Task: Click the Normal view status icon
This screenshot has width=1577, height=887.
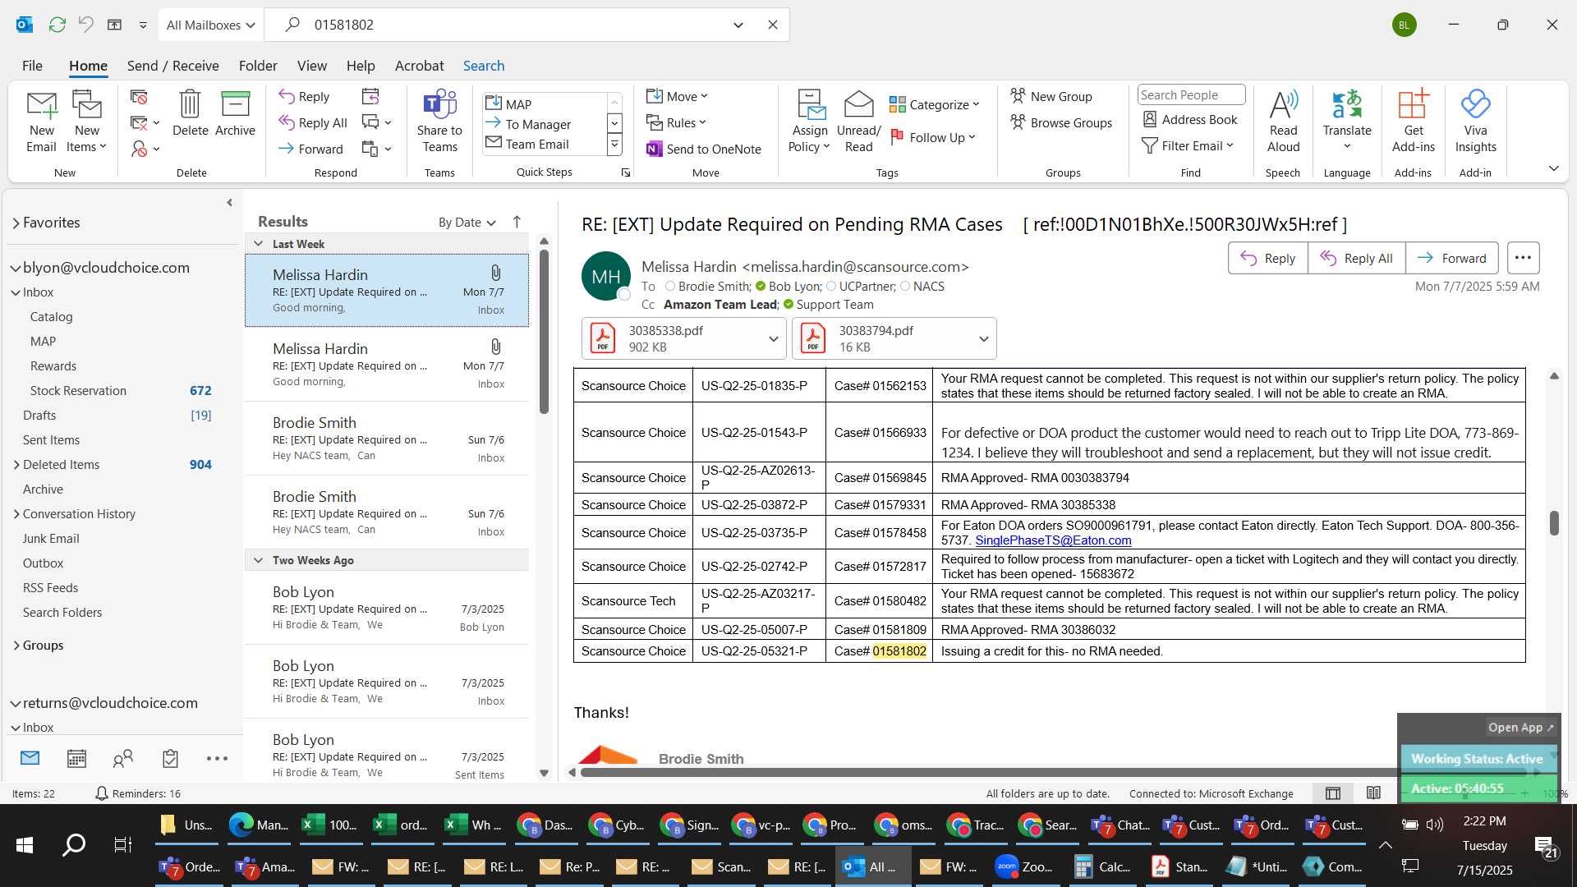Action: click(1333, 793)
